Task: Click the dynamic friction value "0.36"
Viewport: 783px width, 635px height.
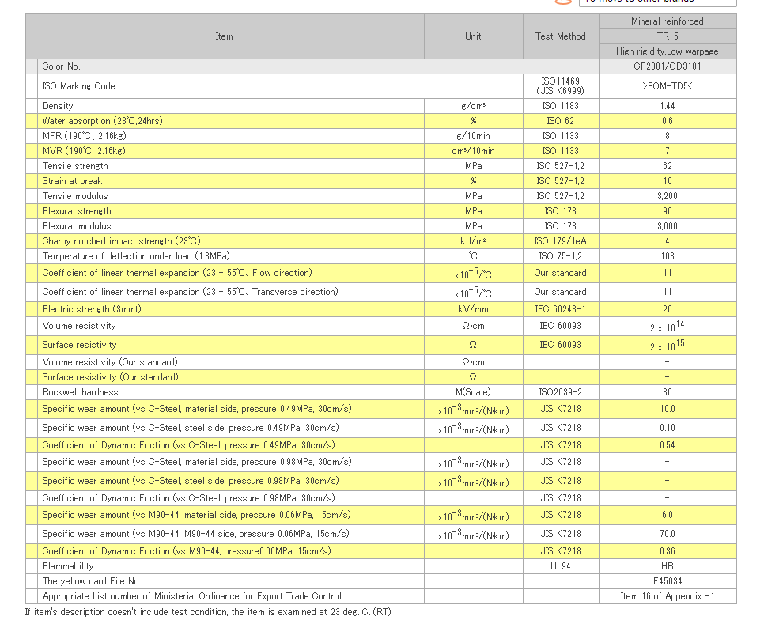Action: (668, 551)
